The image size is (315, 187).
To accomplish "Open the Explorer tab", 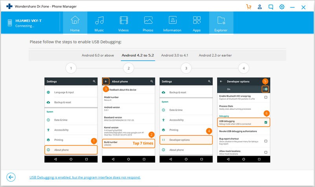I will (x=221, y=23).
